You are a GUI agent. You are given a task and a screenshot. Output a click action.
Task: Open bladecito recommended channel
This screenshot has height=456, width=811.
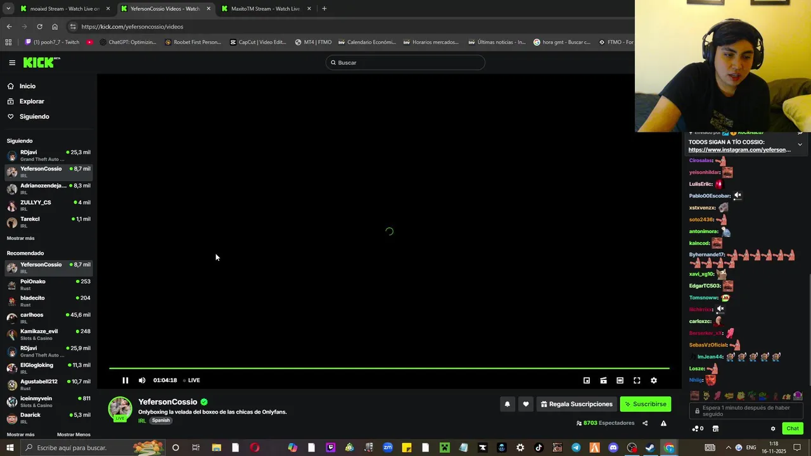(48, 301)
